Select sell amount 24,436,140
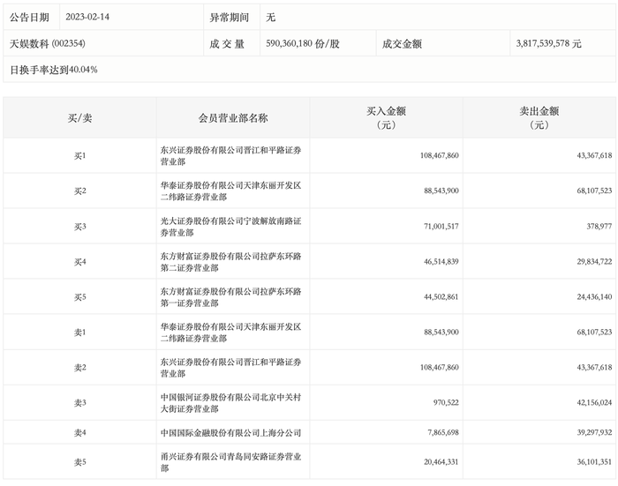This screenshot has height=486, width=618. click(x=594, y=297)
